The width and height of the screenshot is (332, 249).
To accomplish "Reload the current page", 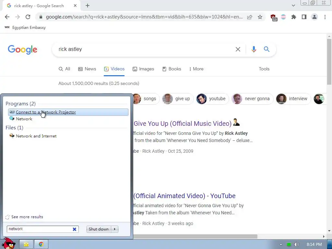I will coord(28,17).
